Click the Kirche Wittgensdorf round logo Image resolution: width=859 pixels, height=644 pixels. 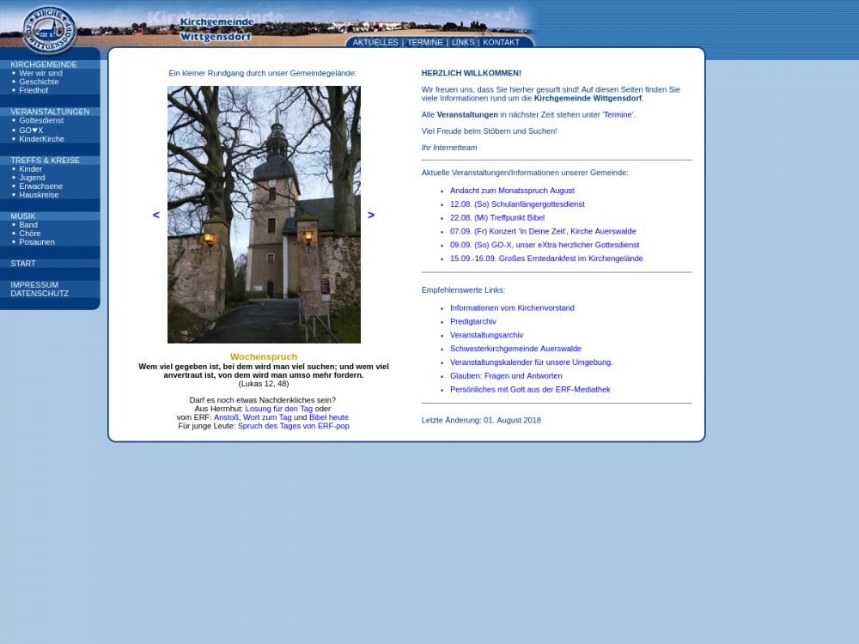(49, 28)
